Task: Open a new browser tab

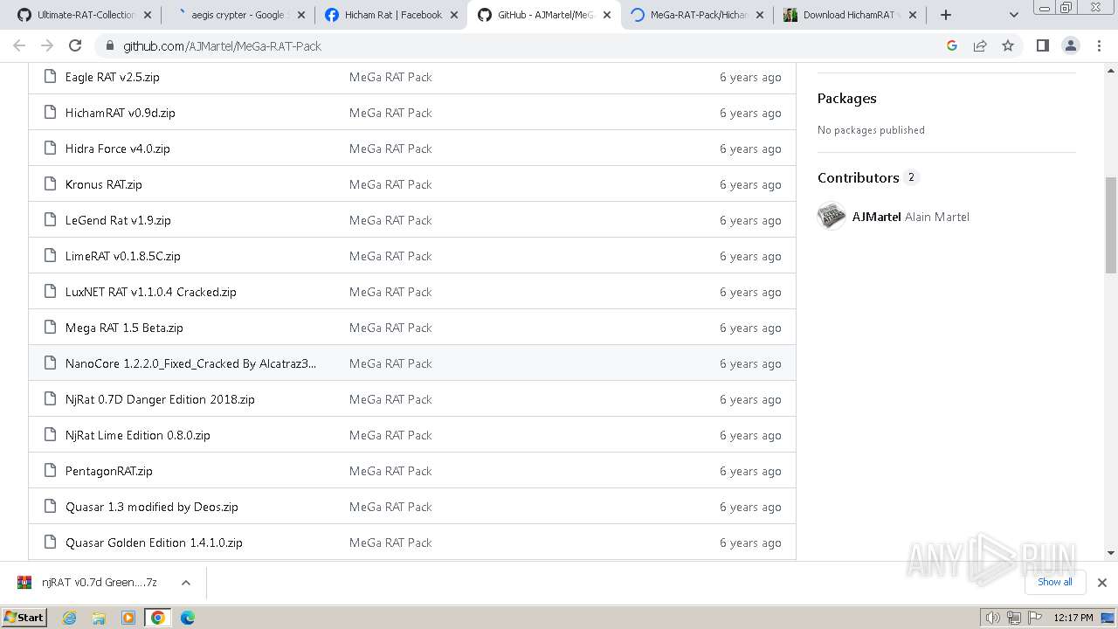Action: click(945, 15)
